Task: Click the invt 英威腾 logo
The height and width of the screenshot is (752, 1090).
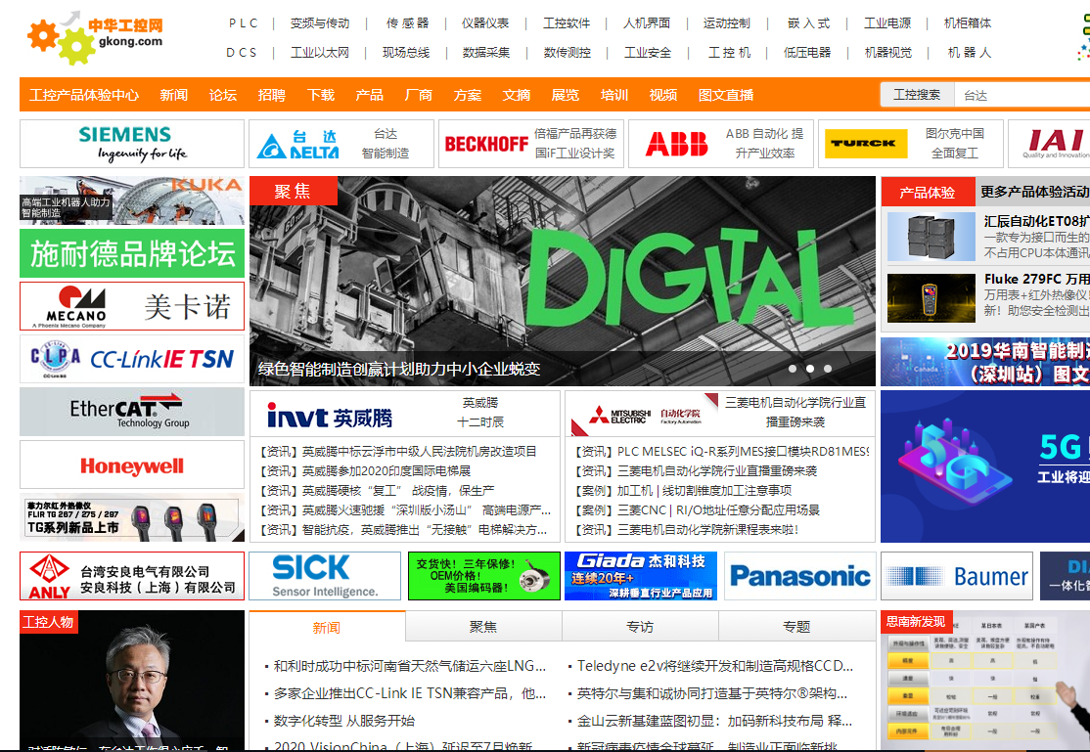Action: (x=330, y=417)
